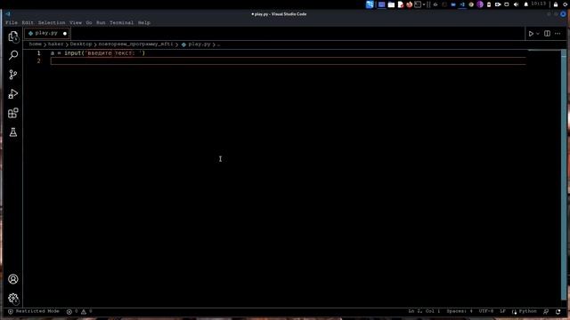Change file encoding UTF-8
The height and width of the screenshot is (320, 570).
tap(486, 311)
